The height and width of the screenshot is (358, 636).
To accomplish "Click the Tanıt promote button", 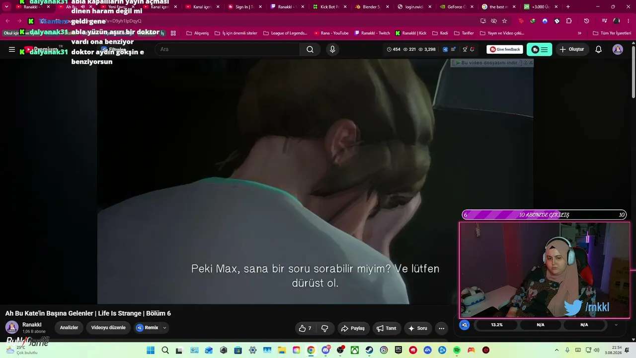I will tap(386, 328).
